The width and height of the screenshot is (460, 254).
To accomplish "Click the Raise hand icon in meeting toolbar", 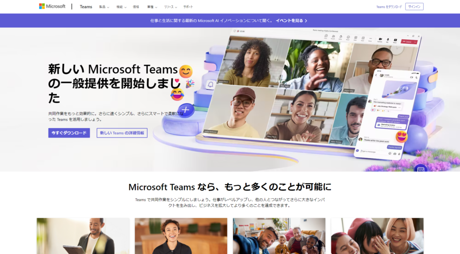I will (x=341, y=37).
